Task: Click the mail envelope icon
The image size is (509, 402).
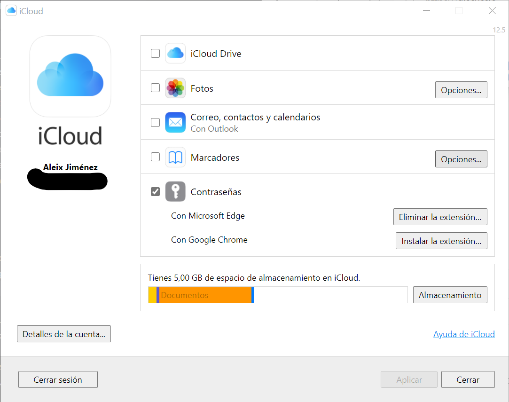Action: click(x=175, y=122)
